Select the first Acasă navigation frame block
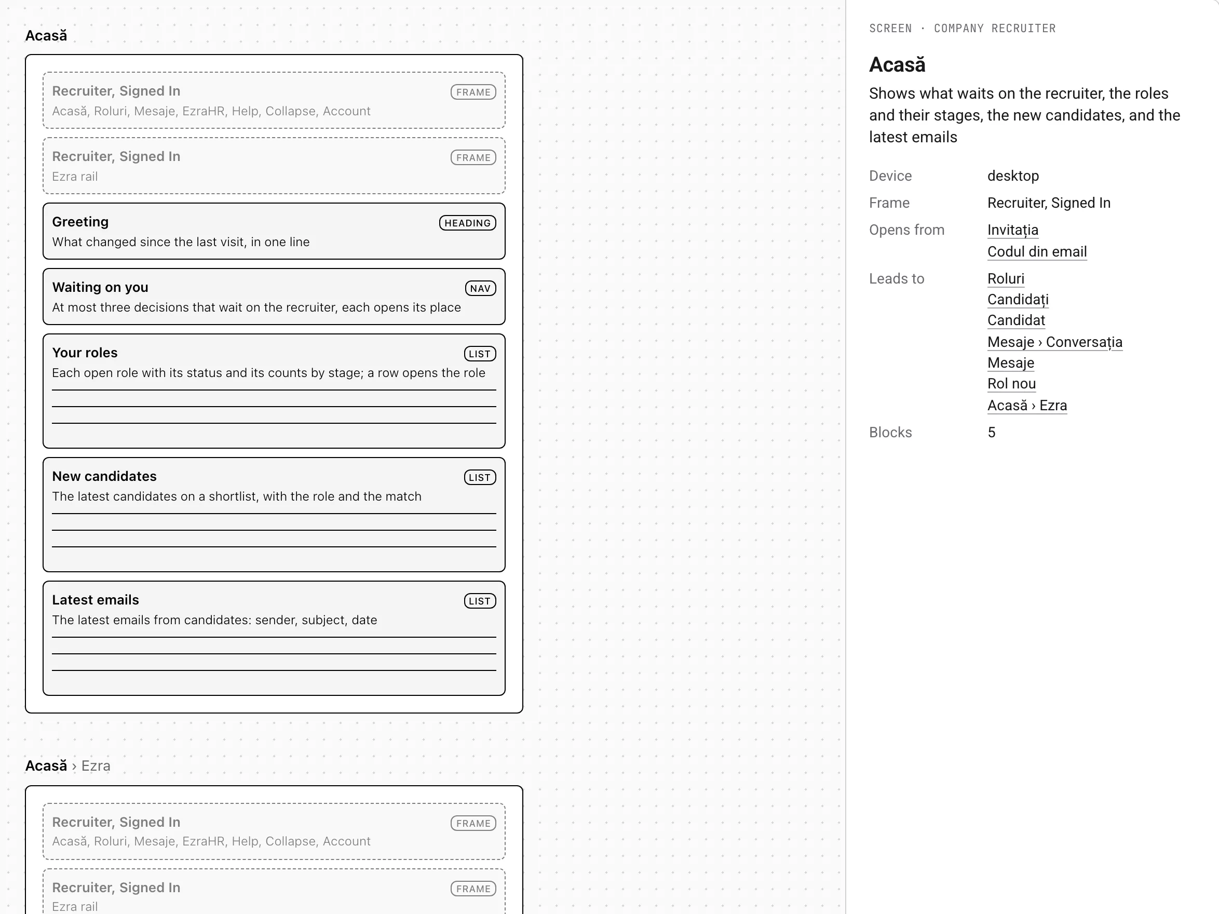The width and height of the screenshot is (1219, 914). [274, 100]
